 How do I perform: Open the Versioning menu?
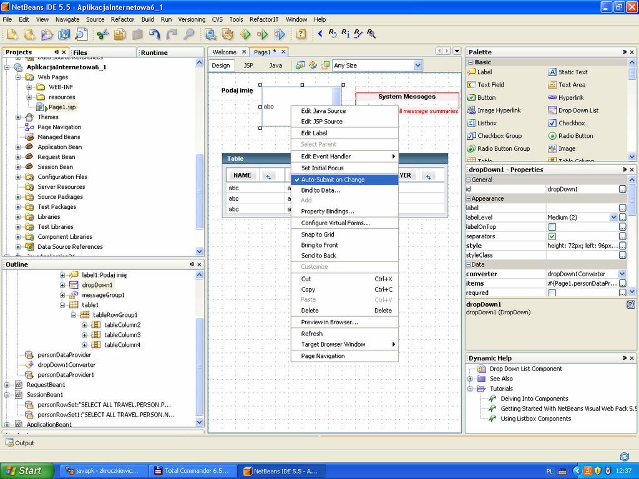tap(192, 19)
